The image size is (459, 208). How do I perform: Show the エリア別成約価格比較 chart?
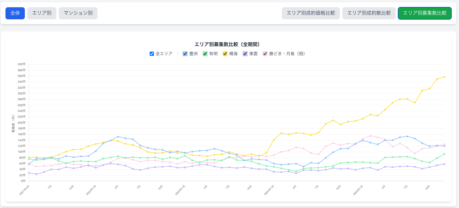[311, 13]
